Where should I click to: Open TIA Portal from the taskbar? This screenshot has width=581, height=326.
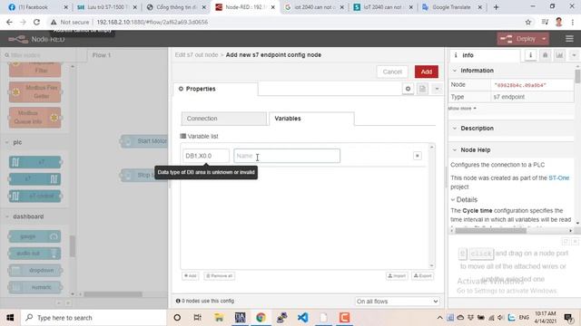240,318
